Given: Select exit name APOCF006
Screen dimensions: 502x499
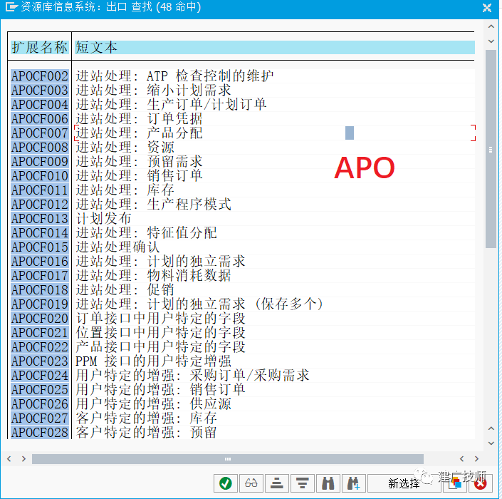Looking at the screenshot, I should [40, 119].
